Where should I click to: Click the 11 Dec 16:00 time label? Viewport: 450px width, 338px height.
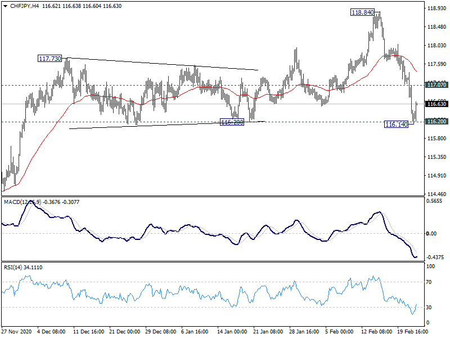tap(89, 332)
